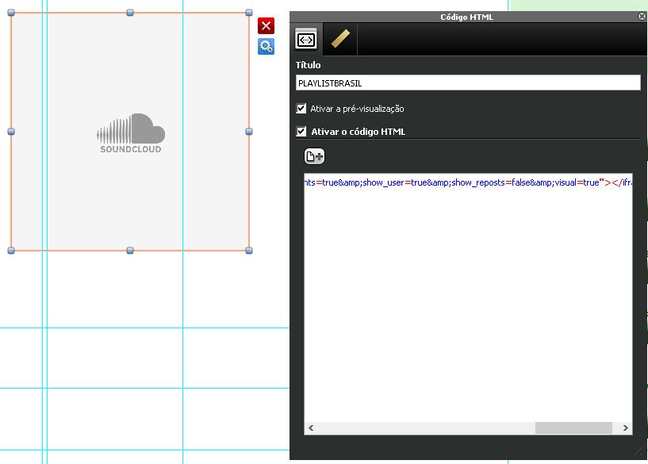Click the top-left resize handle of widget
The height and width of the screenshot is (464, 648).
11,13
